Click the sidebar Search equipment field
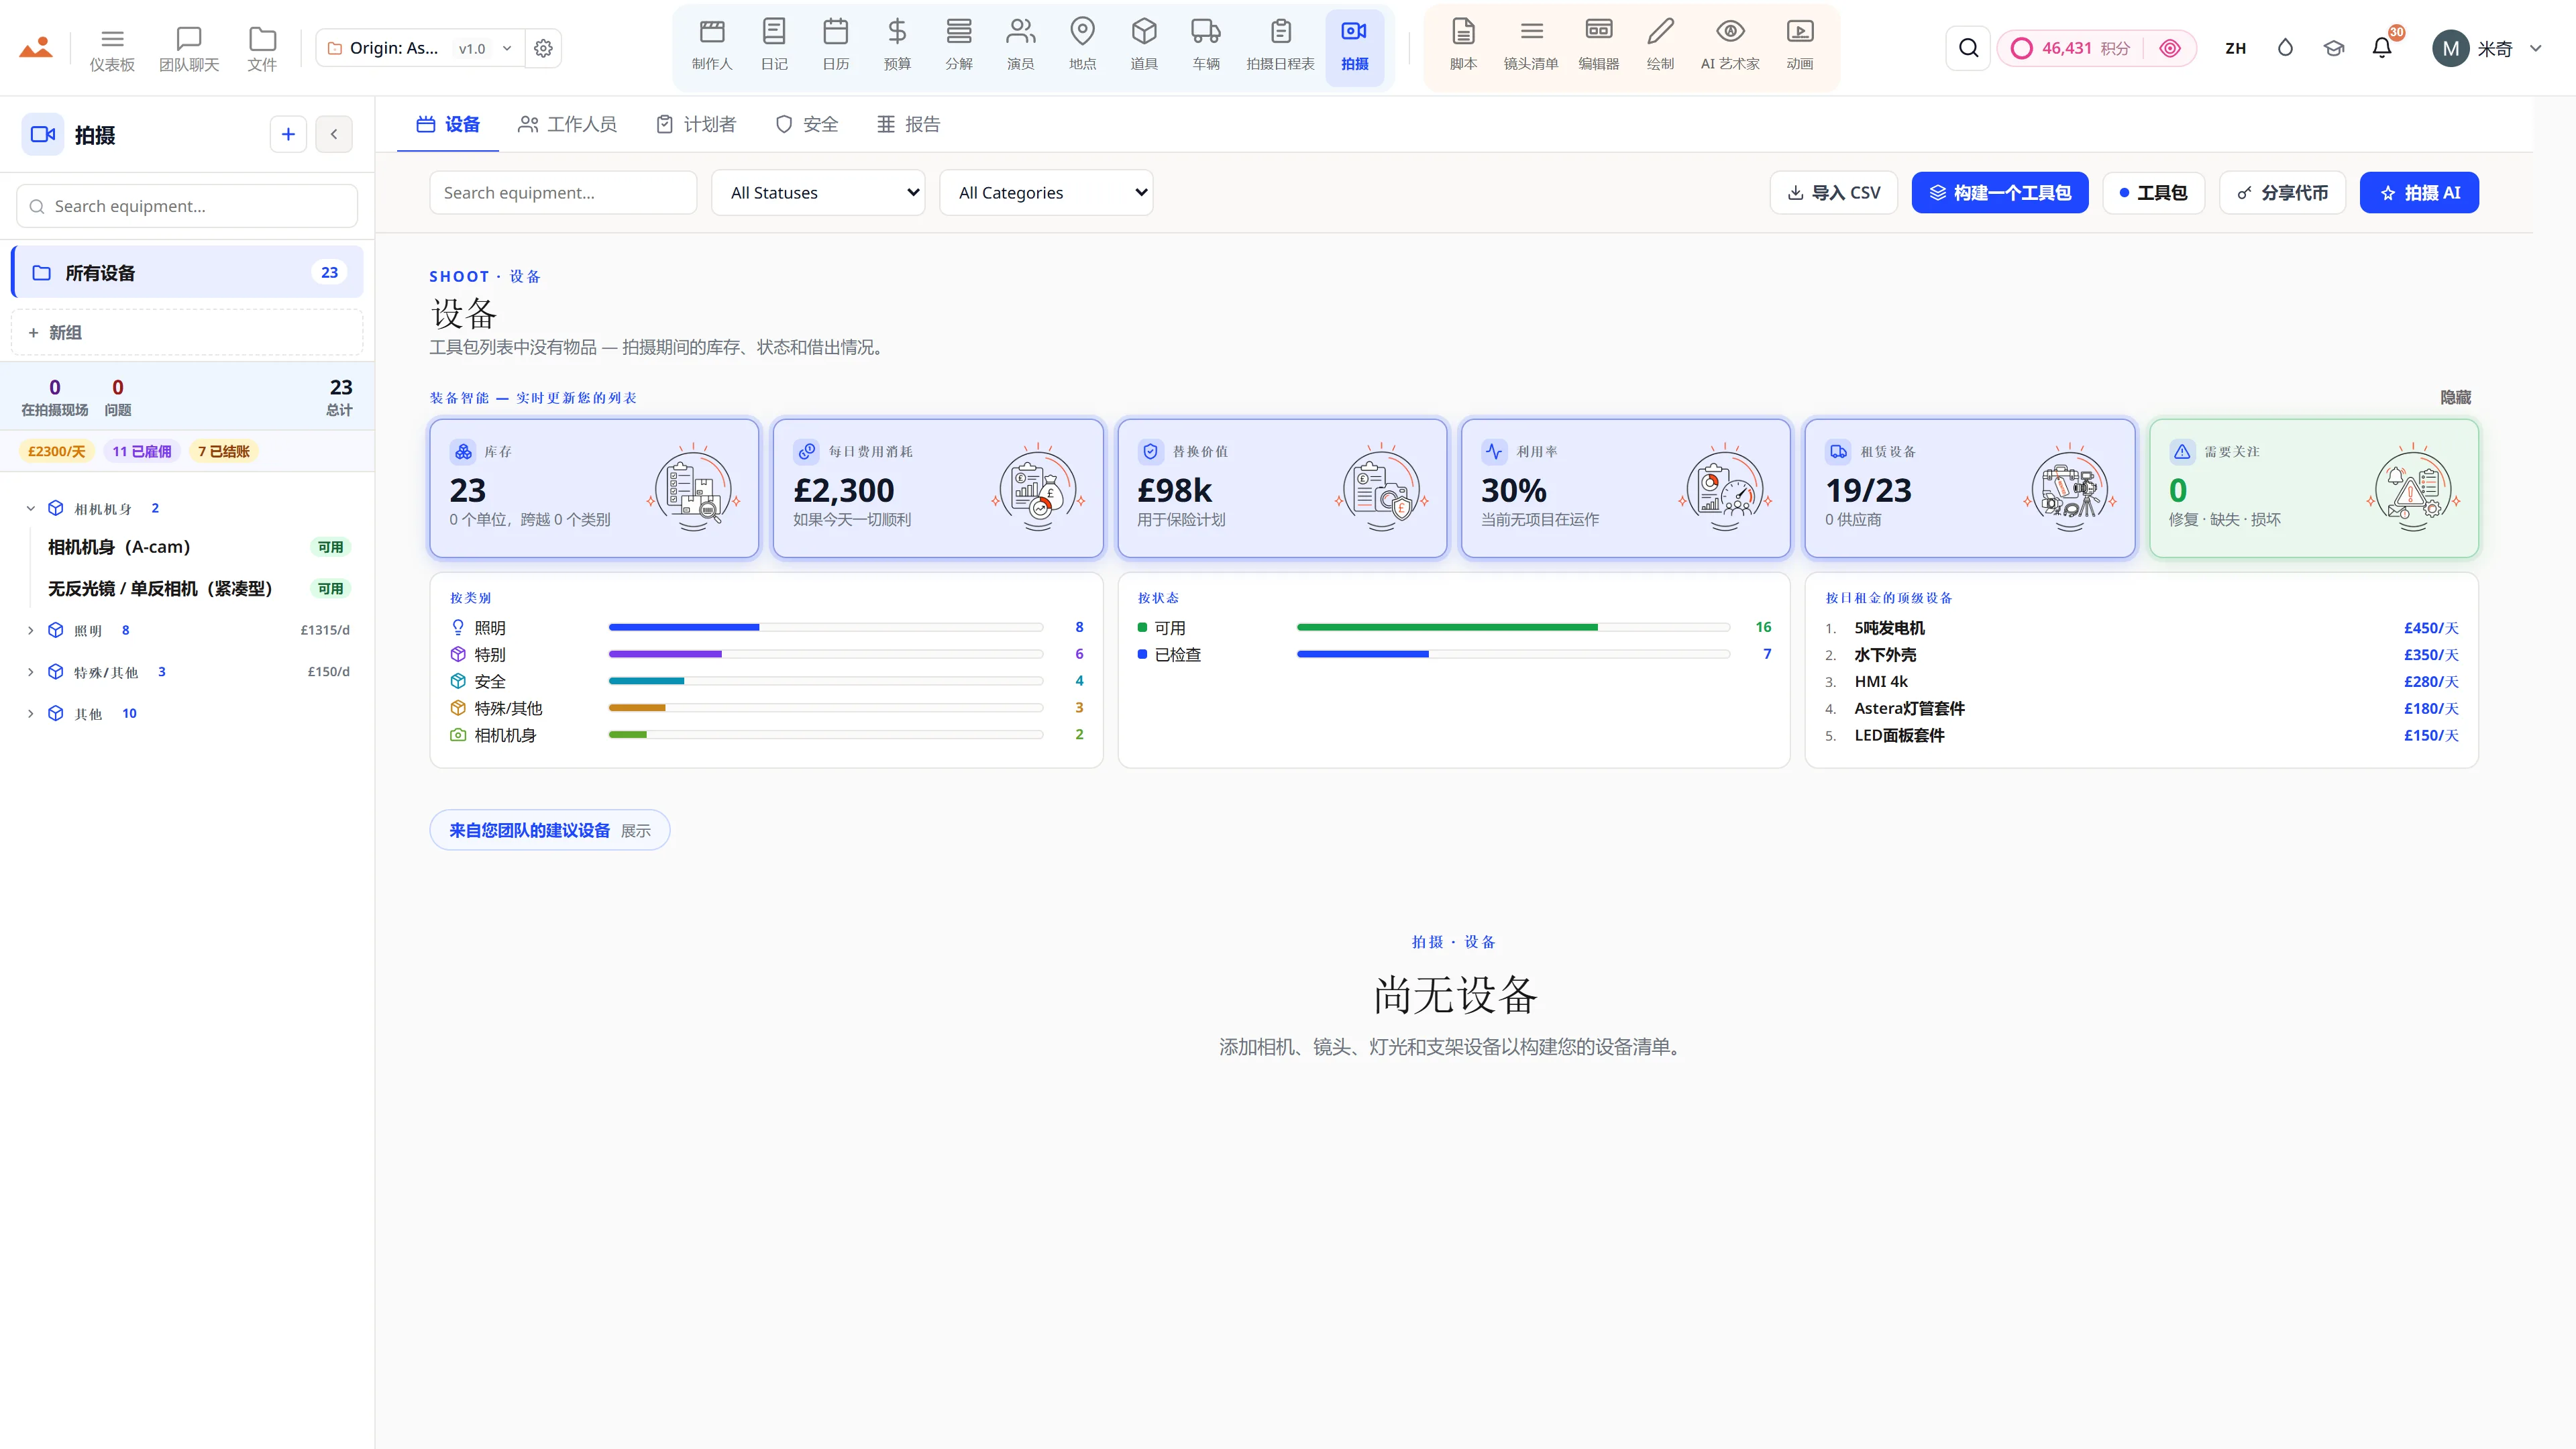2576x1449 pixels. click(x=187, y=206)
